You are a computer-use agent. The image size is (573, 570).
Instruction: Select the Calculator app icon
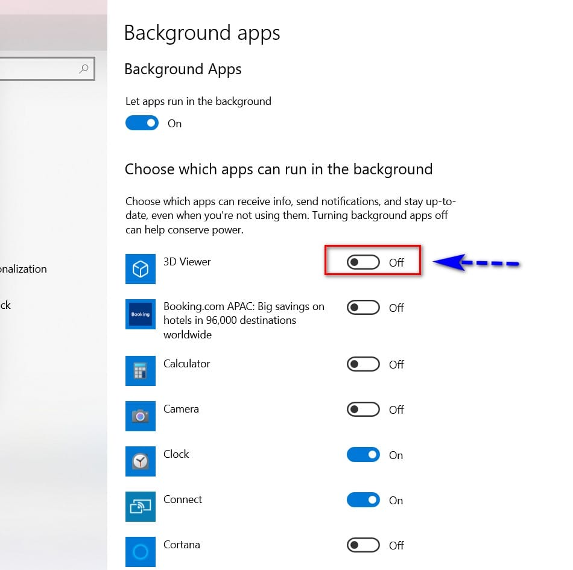(x=141, y=371)
